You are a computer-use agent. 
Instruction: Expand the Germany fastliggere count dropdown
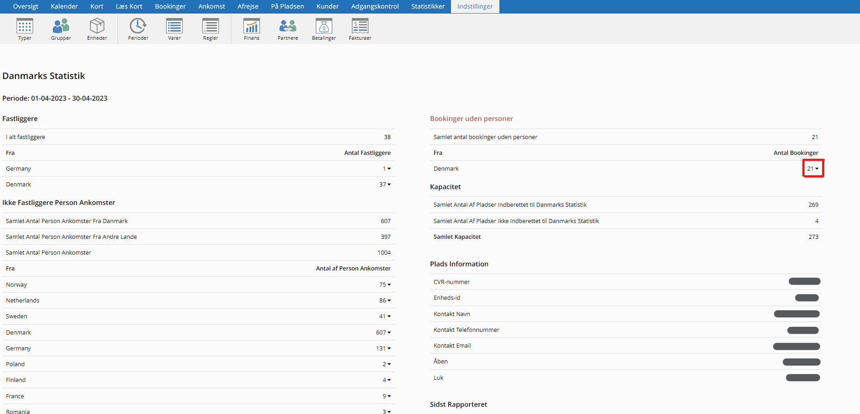(387, 169)
